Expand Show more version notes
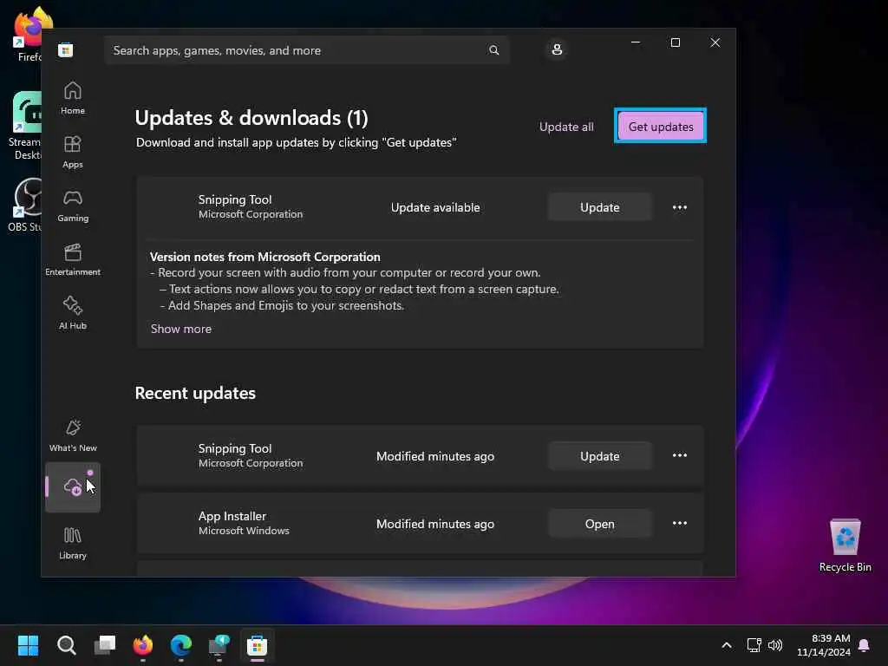This screenshot has width=888, height=666. click(x=181, y=329)
